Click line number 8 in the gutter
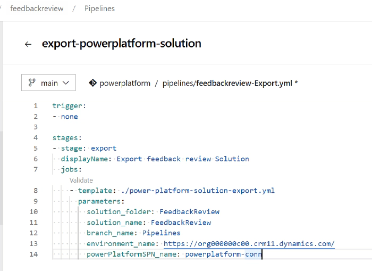 tap(35, 191)
